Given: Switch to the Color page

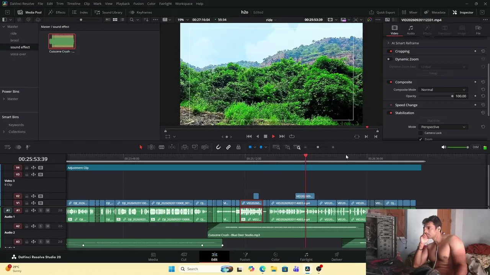Looking at the screenshot, I should click(276, 257).
